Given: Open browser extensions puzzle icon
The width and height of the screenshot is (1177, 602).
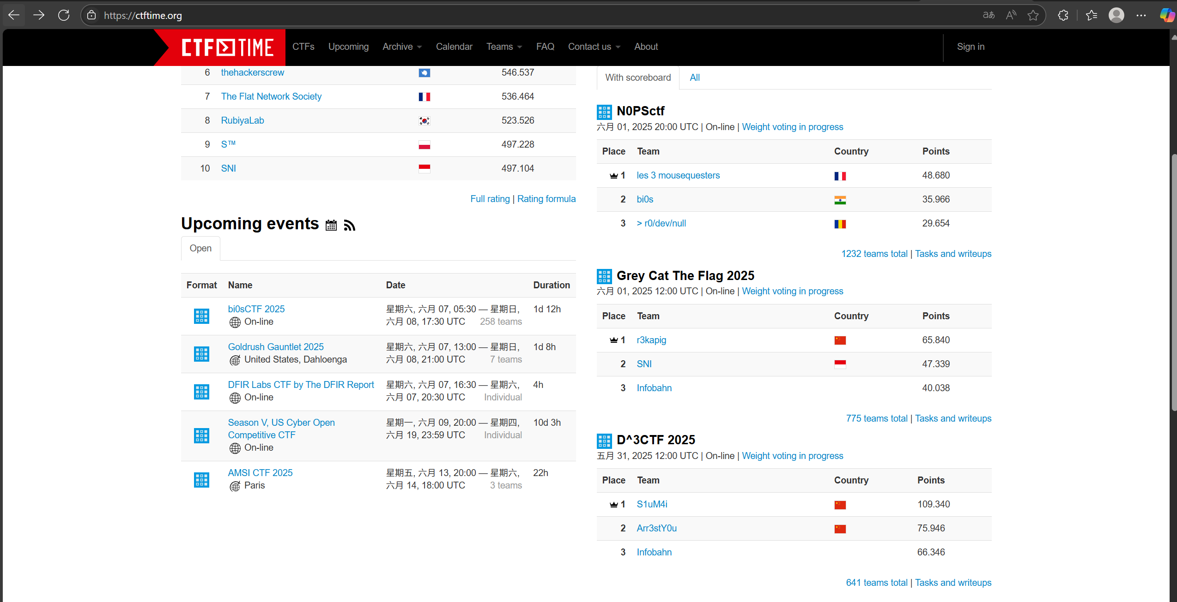Looking at the screenshot, I should click(1063, 15).
